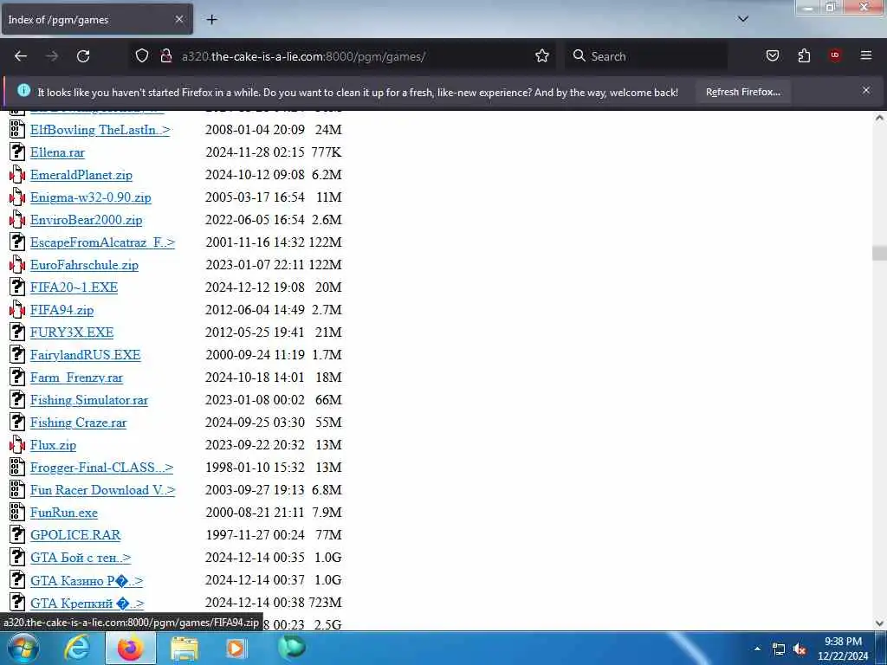
Task: Select the 2024-11-28 02:15 date for Ellena.rar
Action: tap(255, 152)
